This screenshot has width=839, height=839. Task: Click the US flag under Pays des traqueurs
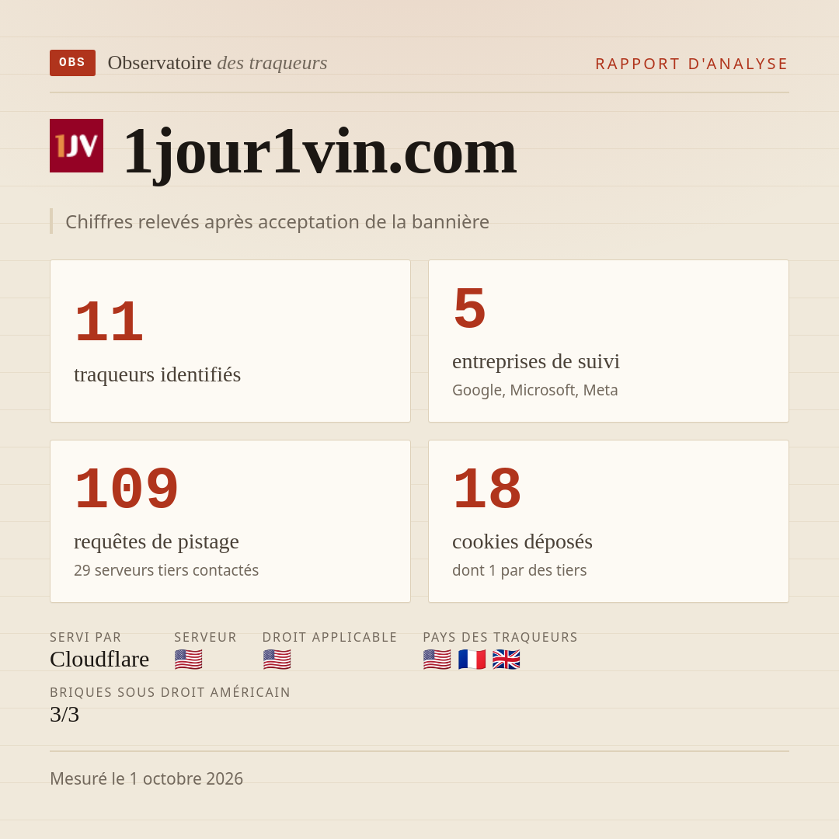437,660
